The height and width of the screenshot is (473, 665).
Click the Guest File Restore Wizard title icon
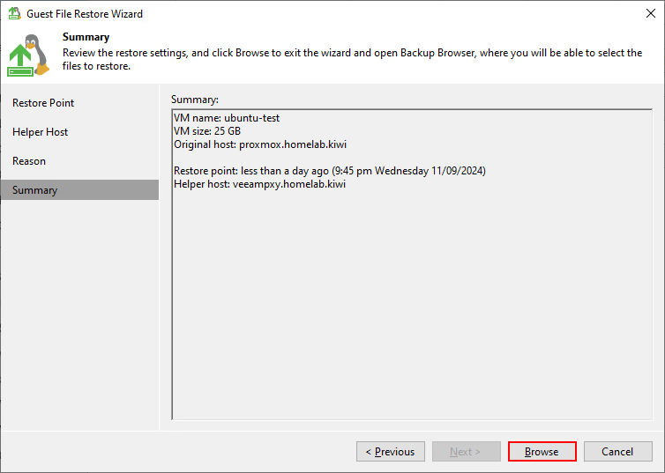coord(14,14)
